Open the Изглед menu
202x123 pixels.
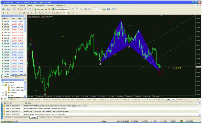point(13,6)
